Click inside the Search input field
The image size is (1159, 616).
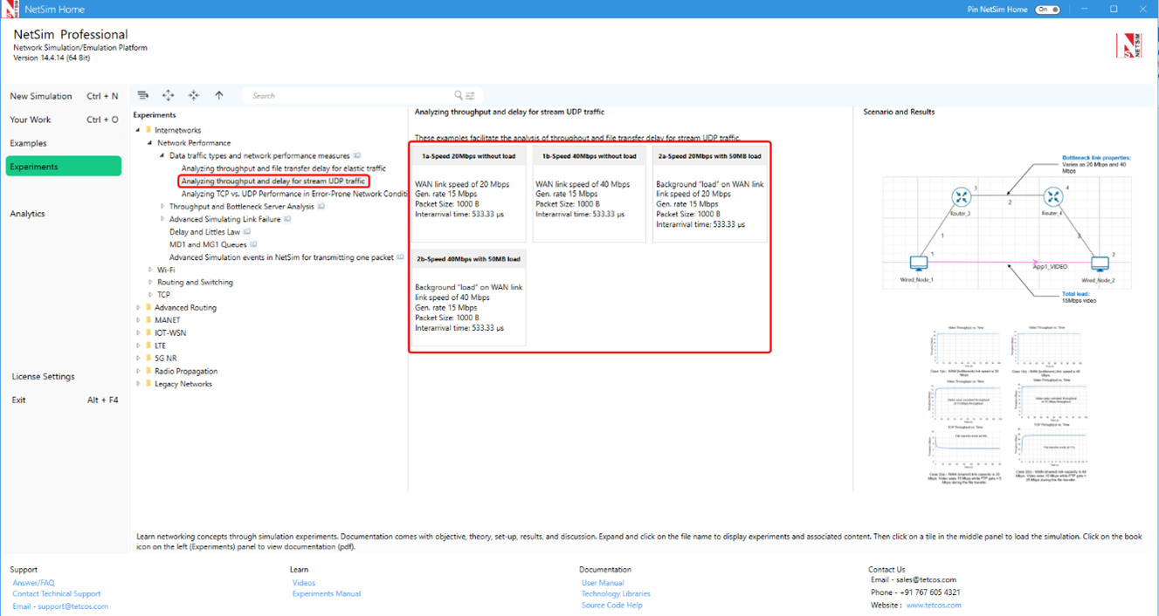click(349, 96)
